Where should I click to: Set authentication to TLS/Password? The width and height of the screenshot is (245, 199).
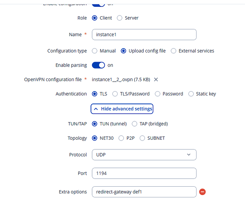(115, 94)
